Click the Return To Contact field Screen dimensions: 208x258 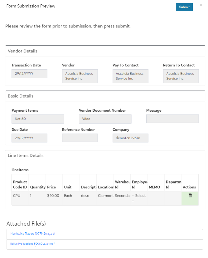181,76
